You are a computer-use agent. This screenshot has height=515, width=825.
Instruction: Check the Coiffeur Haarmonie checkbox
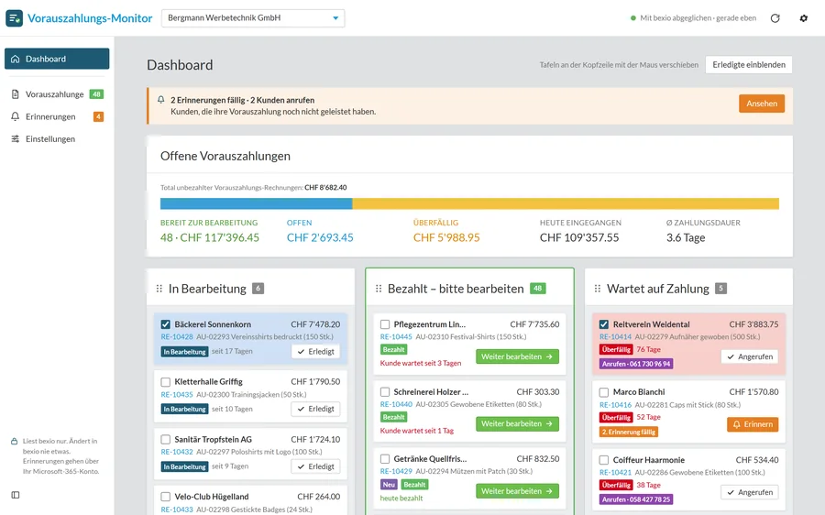pyautogui.click(x=604, y=460)
